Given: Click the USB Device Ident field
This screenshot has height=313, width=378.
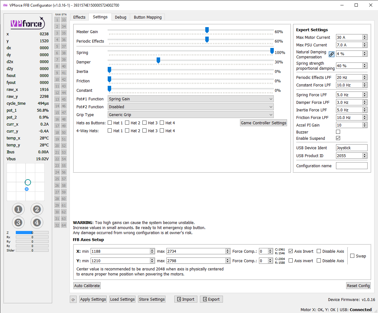Looking at the screenshot, I should pos(351,148).
